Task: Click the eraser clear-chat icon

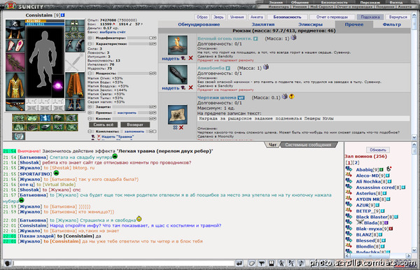Action: [x=251, y=263]
